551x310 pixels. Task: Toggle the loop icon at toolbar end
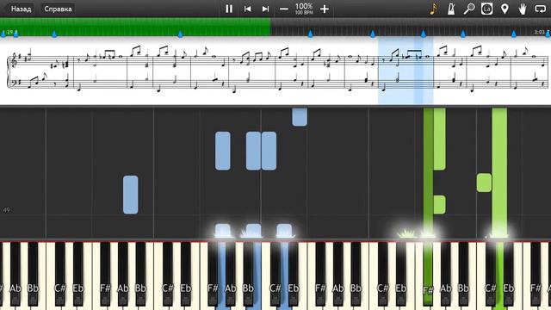pos(540,9)
